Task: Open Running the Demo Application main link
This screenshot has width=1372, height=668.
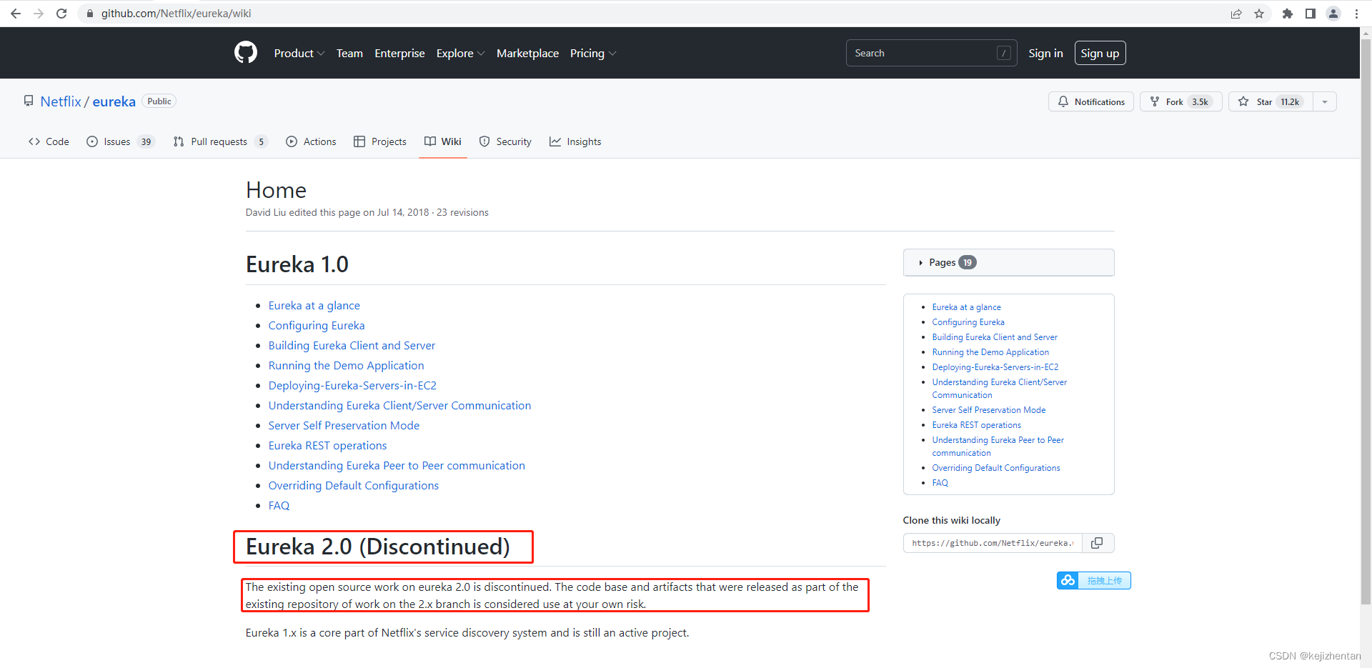Action: click(x=346, y=365)
